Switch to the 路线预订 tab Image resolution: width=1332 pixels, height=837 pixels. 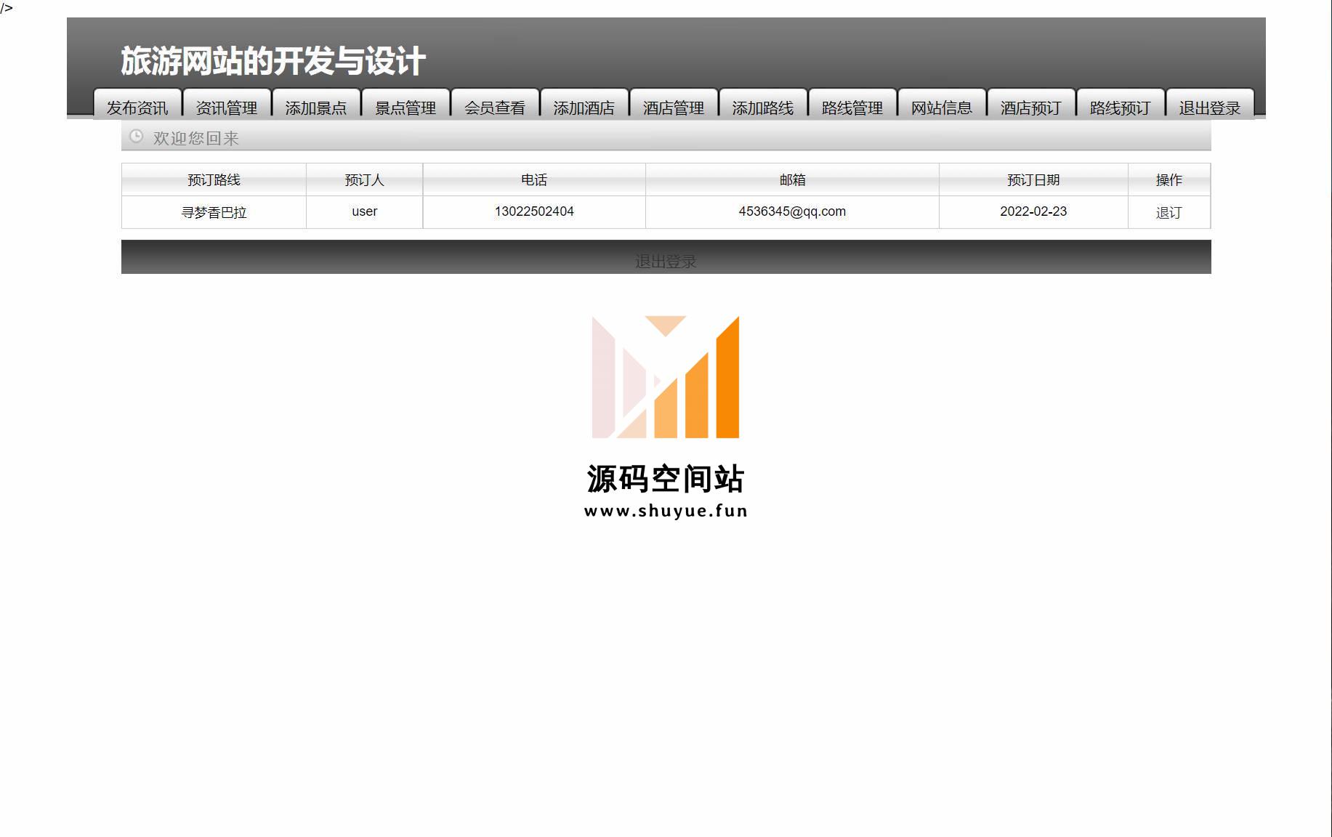(1121, 107)
